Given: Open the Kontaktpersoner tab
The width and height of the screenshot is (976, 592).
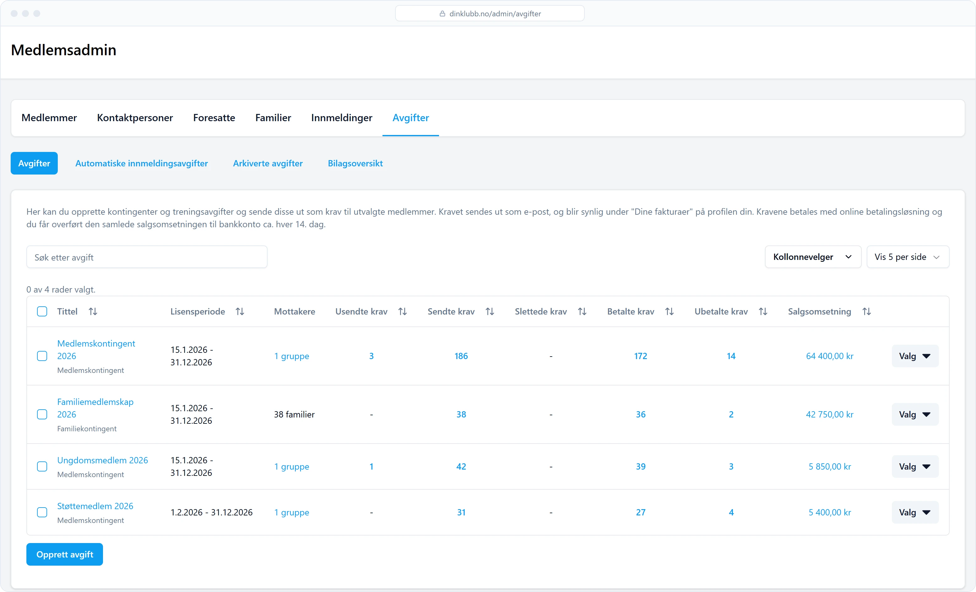Looking at the screenshot, I should point(135,118).
